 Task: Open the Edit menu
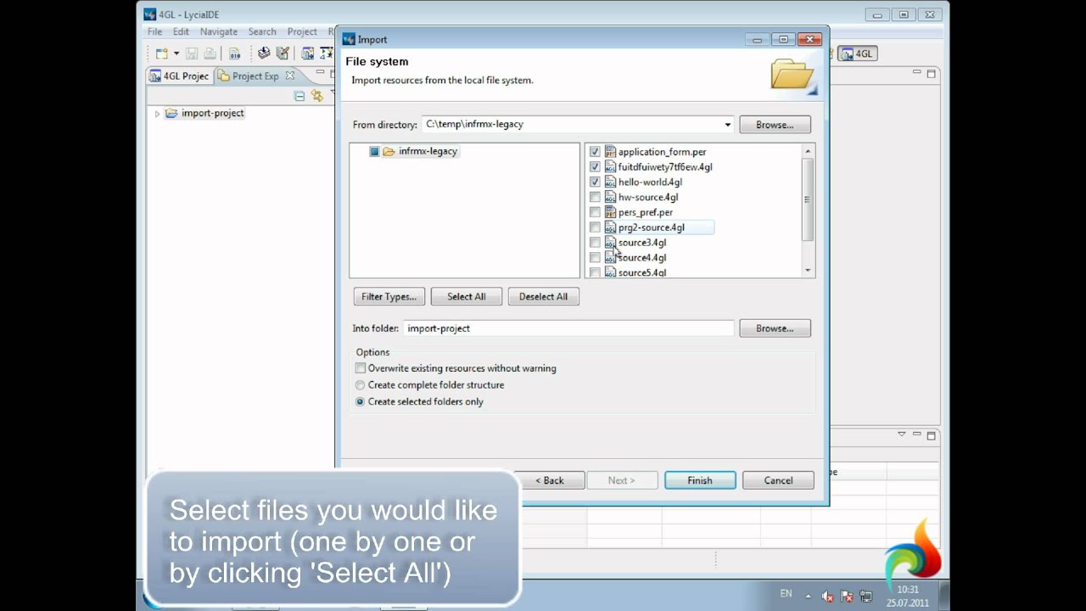tap(181, 31)
